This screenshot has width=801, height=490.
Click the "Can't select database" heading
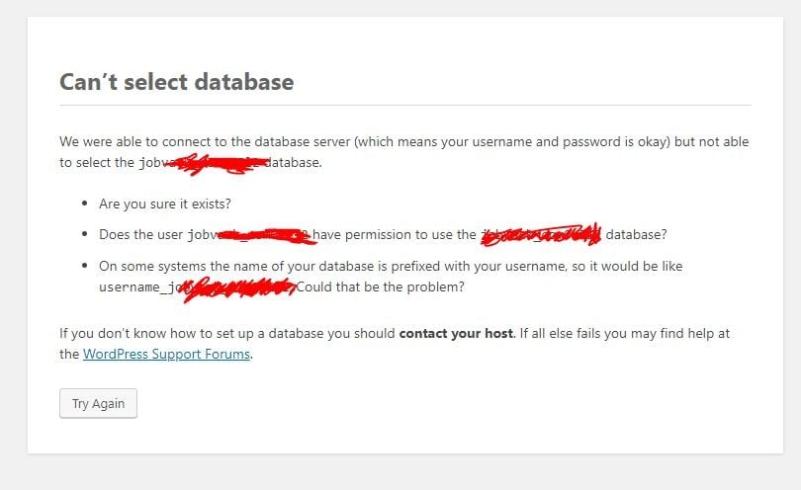(x=176, y=81)
